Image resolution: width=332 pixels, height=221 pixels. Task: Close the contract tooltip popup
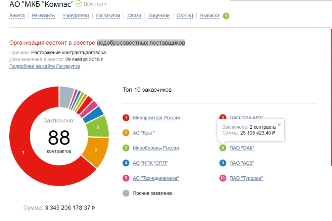[279, 125]
